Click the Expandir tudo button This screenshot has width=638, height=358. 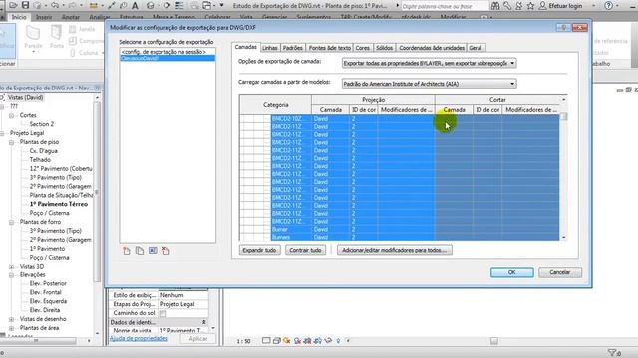tap(259, 250)
